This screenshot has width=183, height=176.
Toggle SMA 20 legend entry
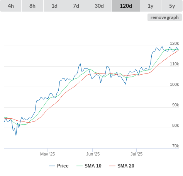[x=122, y=166]
